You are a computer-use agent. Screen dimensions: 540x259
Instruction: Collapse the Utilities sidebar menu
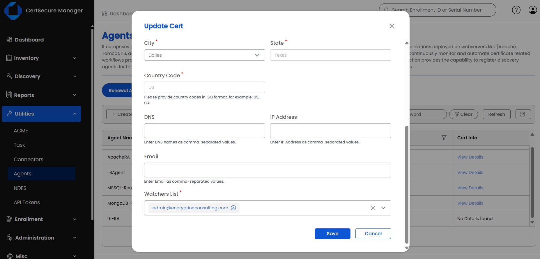point(41,114)
